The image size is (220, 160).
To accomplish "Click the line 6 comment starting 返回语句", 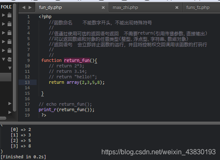I will tap(128, 45).
